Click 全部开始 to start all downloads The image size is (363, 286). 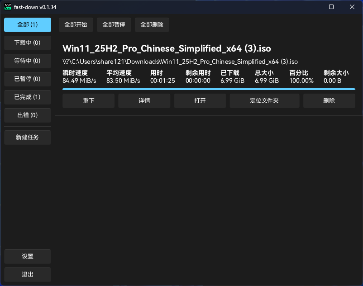[76, 24]
